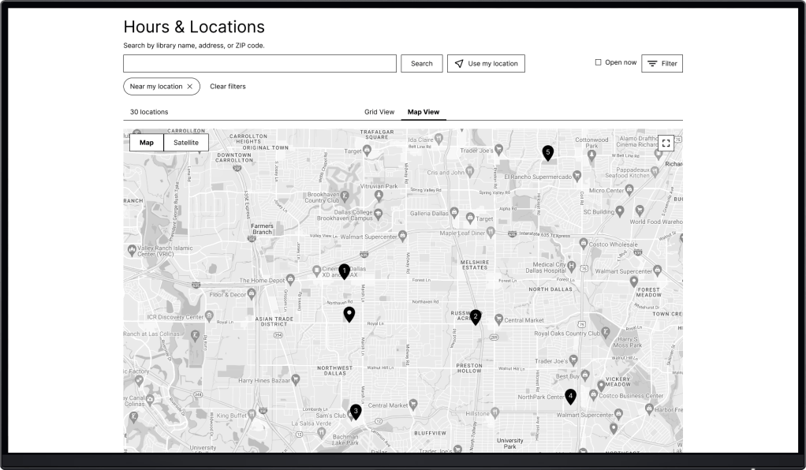Click the unnumbered current location pin
Screen dimensions: 806x470
point(349,315)
